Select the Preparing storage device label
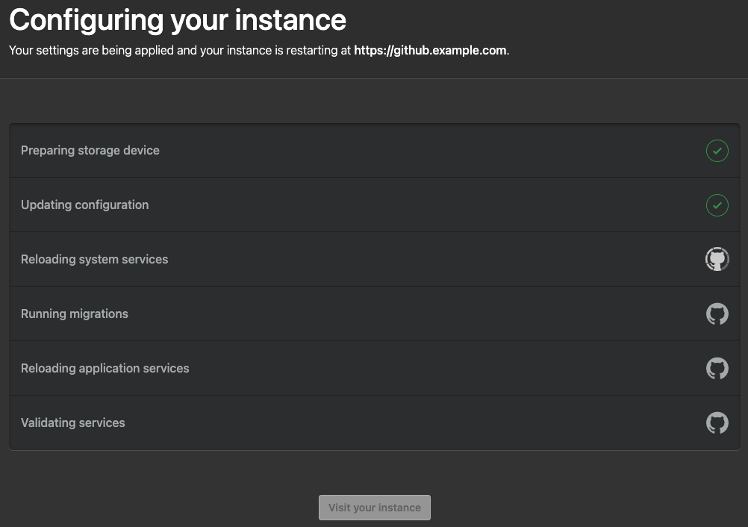 (x=90, y=150)
